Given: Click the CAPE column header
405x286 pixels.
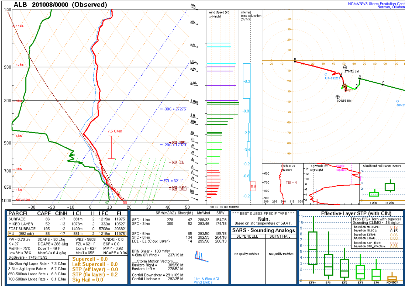Looking at the screenshot, I should 45,213.
